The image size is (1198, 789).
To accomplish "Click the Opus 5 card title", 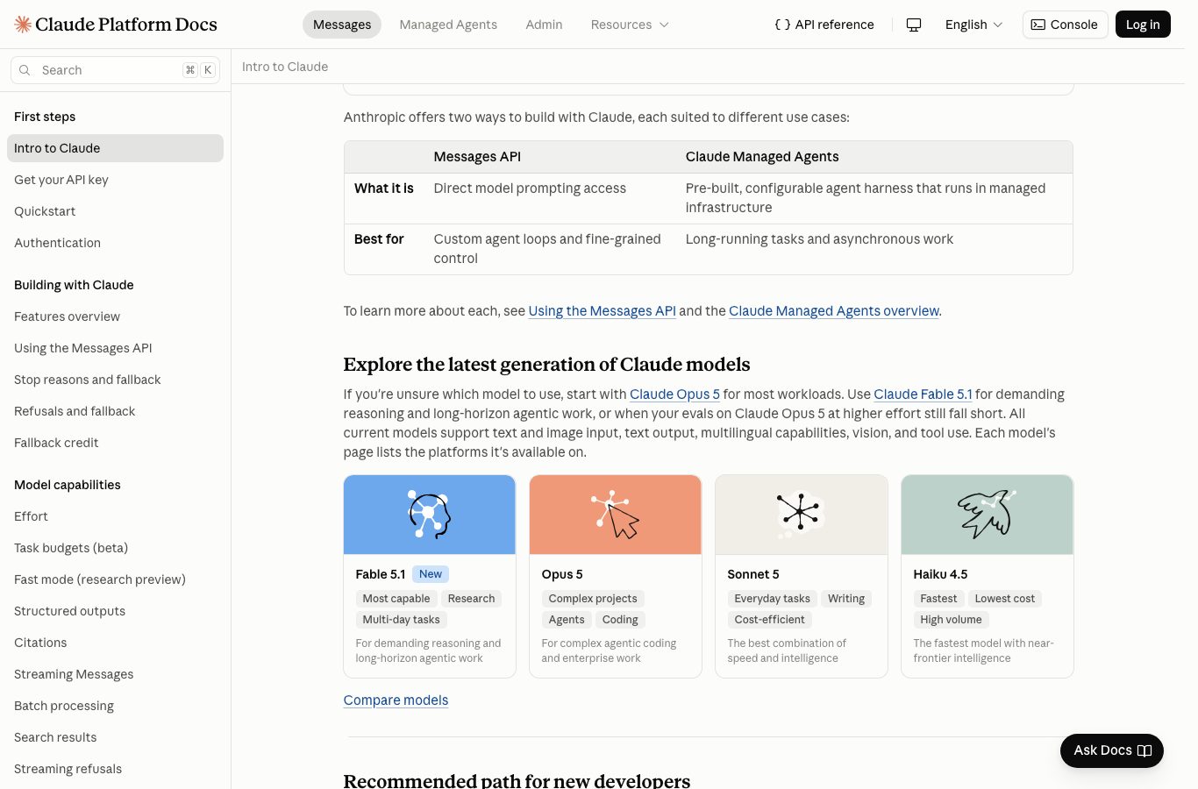I will point(562,574).
